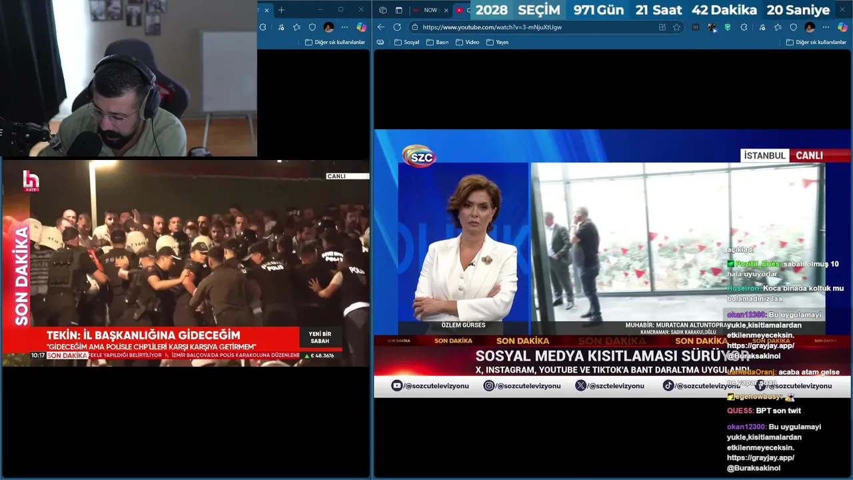Select the YouTube tab in right browser
Image resolution: width=853 pixels, height=480 pixels.
pyautogui.click(x=462, y=10)
